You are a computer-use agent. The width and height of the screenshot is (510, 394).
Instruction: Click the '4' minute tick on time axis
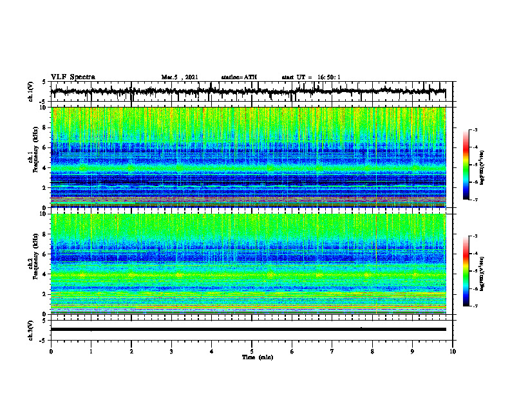tap(212, 352)
